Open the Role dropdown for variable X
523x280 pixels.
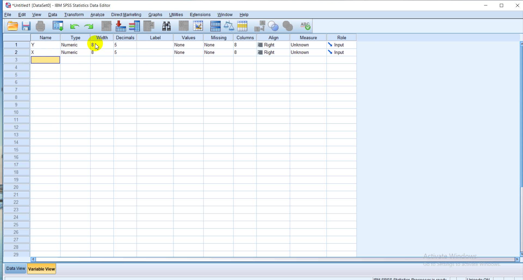tap(342, 52)
